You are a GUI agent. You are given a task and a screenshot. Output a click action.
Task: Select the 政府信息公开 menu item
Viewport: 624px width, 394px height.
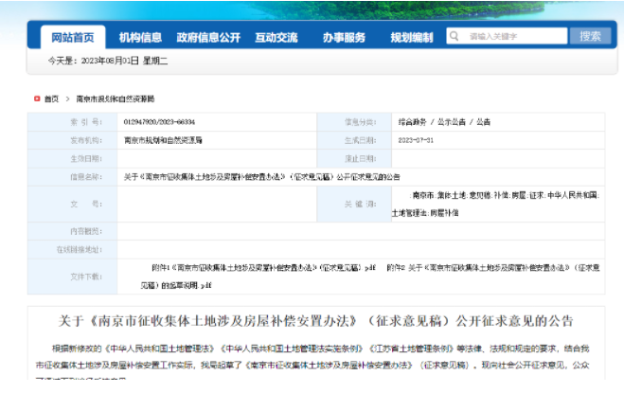click(207, 37)
